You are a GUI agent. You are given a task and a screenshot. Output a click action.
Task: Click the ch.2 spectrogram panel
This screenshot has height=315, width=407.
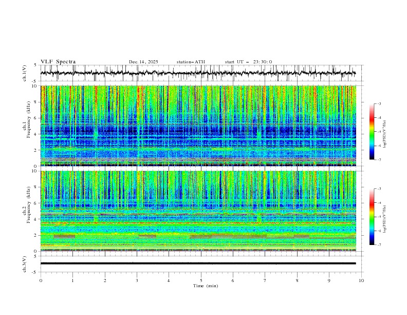pyautogui.click(x=198, y=211)
